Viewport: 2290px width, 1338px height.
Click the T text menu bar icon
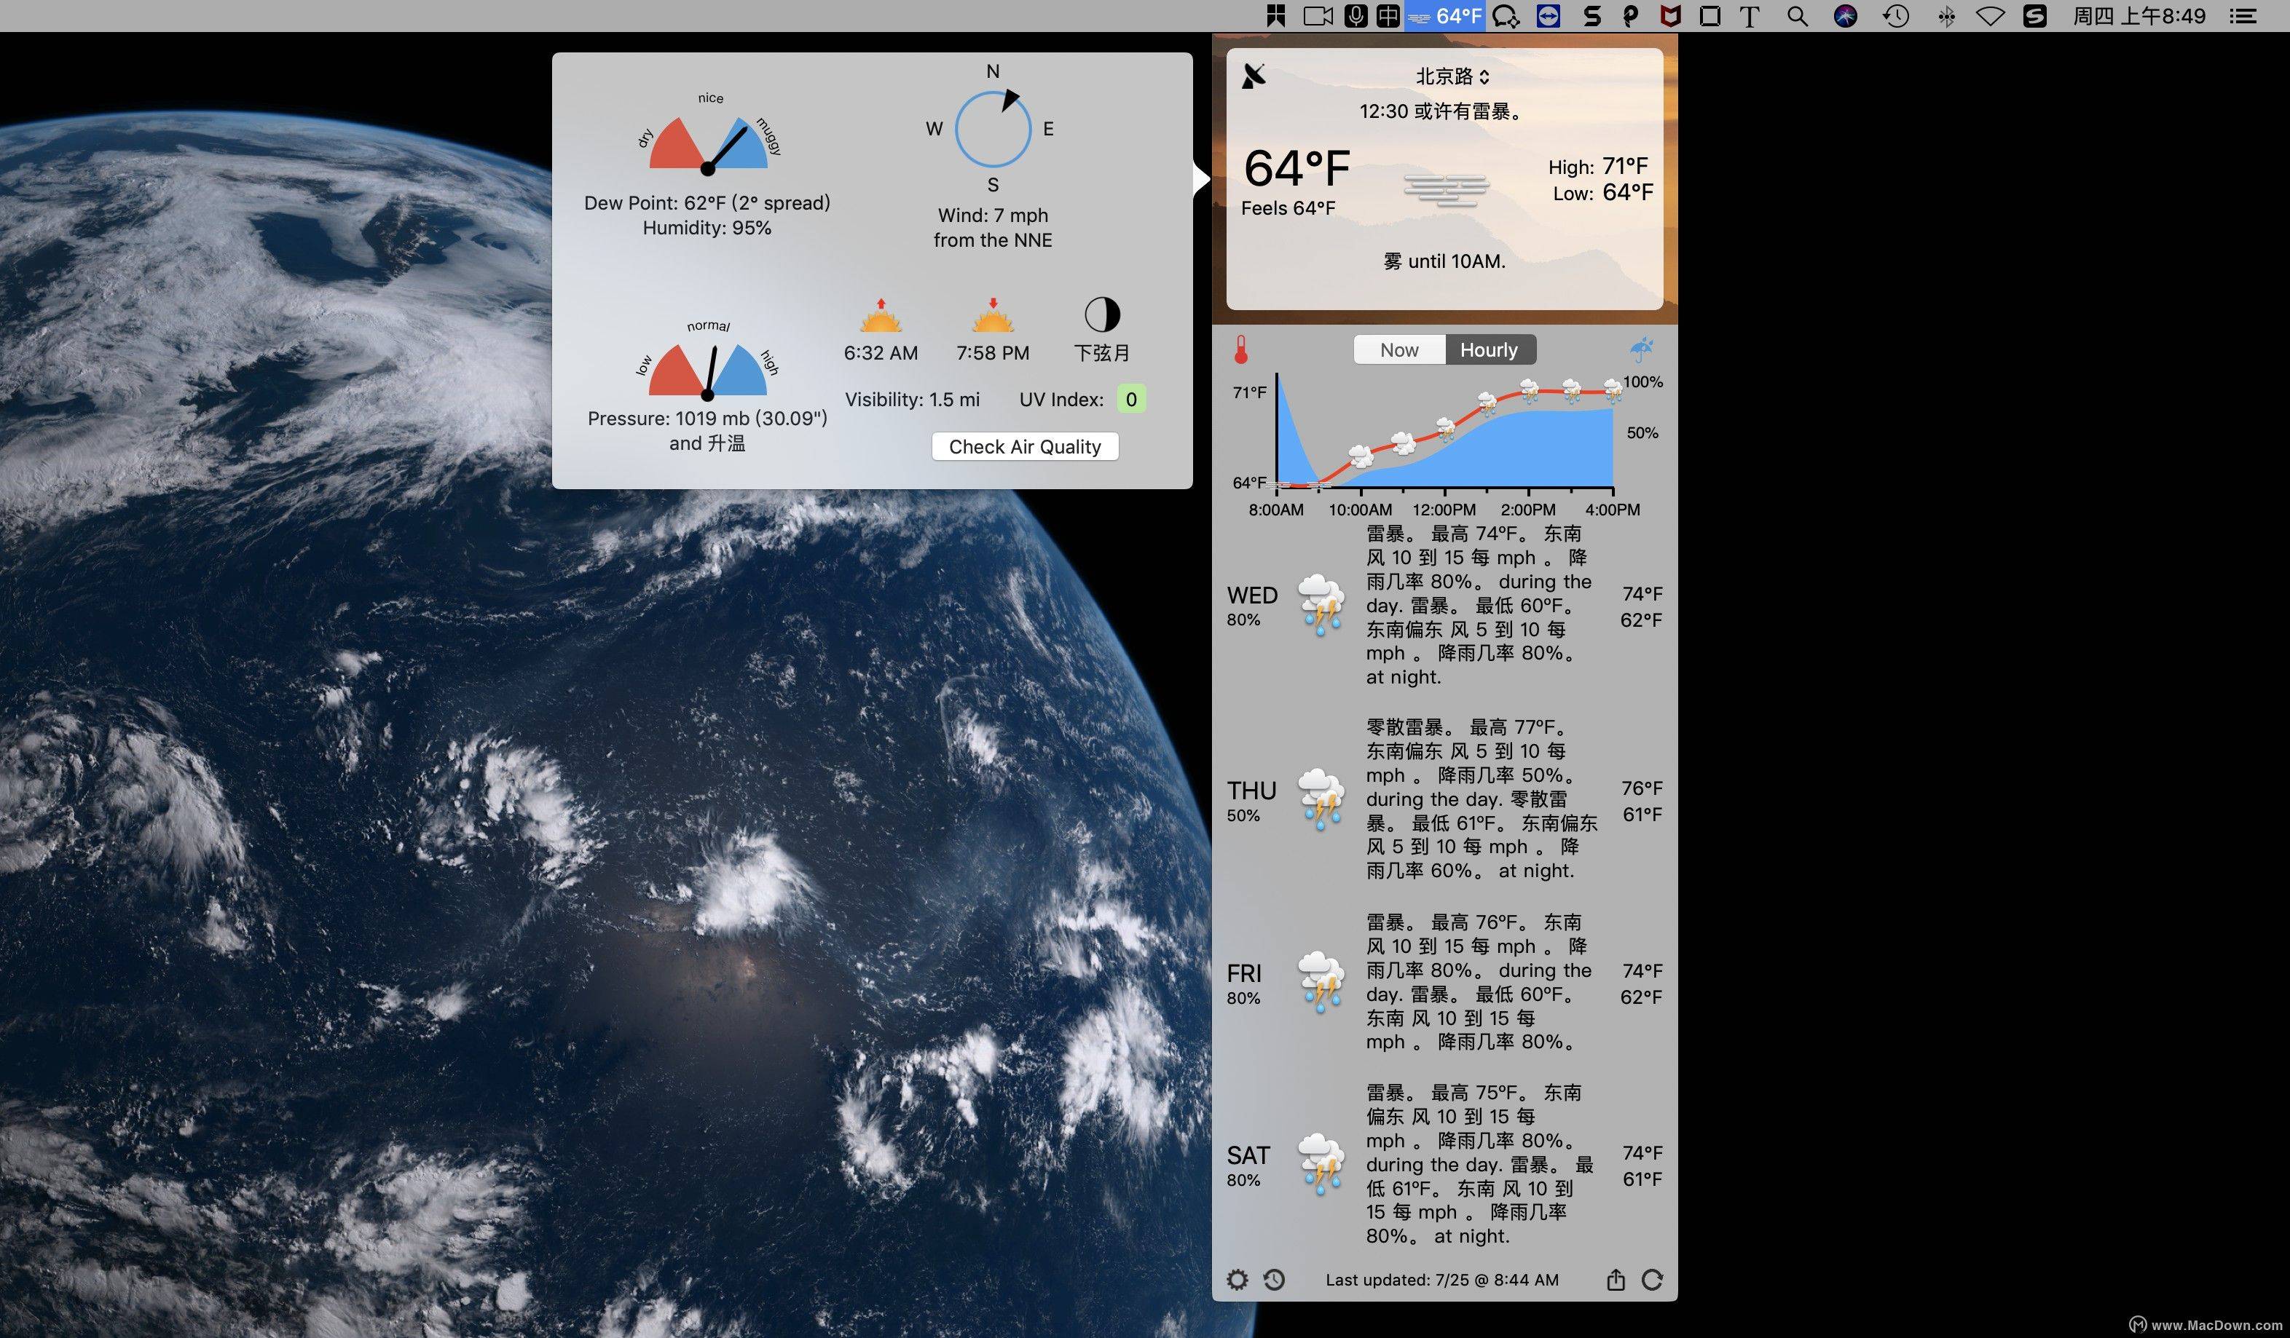point(1750,16)
